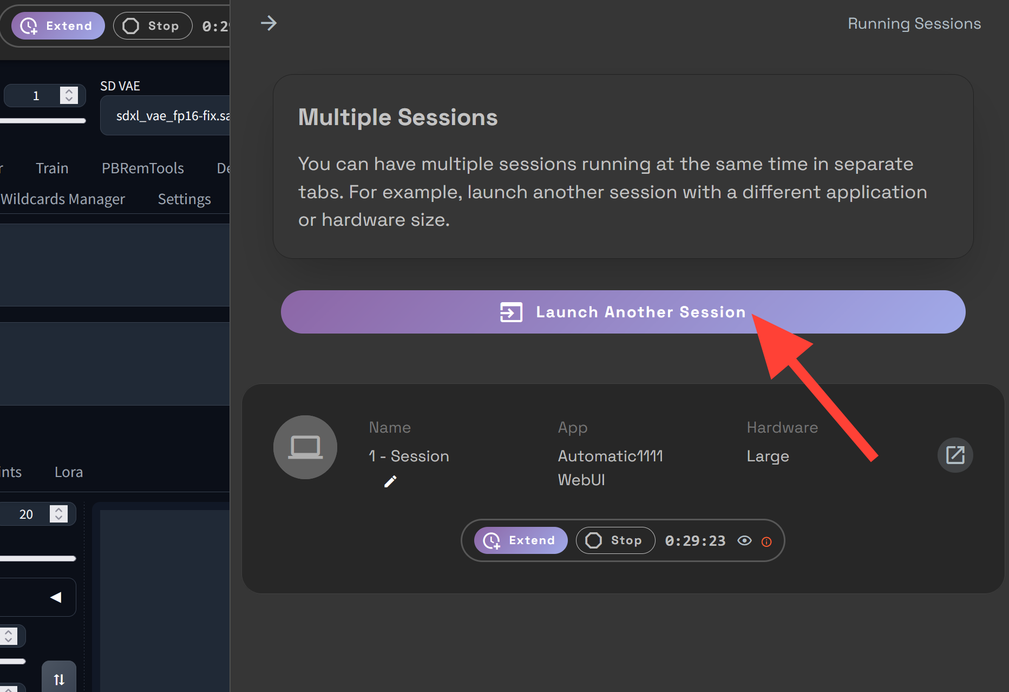Screen dimensions: 1009x692
Task: Click the Running Sessions heading
Action: point(914,24)
